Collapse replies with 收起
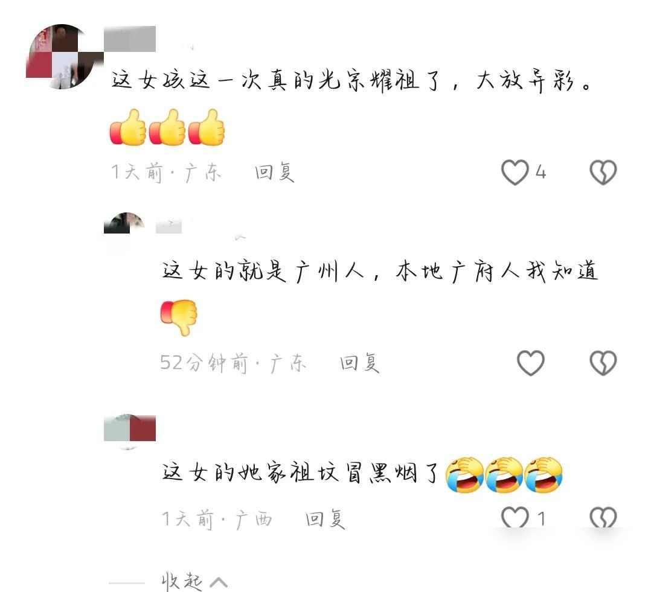The height and width of the screenshot is (592, 651). click(x=181, y=582)
